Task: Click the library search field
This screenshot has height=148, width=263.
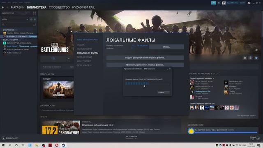Action: click(17, 25)
